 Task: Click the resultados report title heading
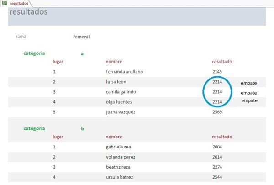(x=28, y=12)
